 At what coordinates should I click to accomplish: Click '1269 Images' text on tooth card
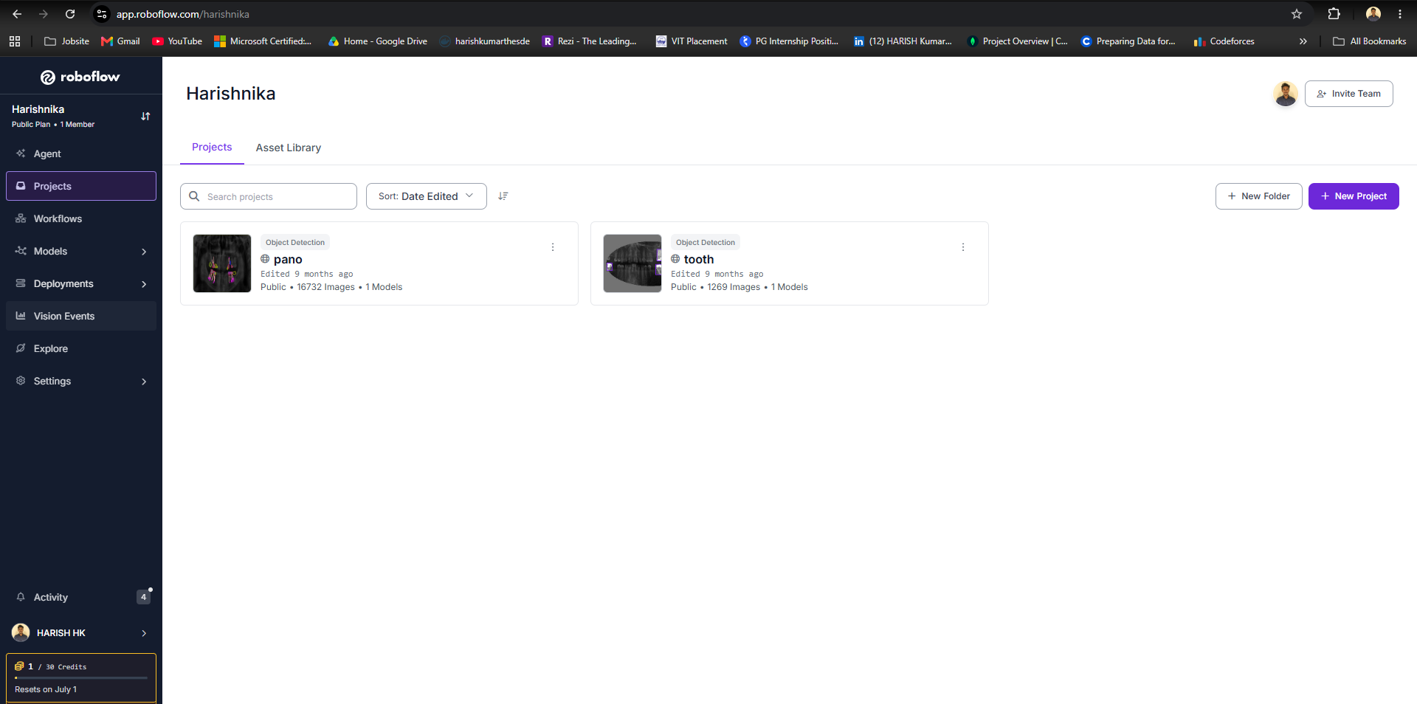click(x=734, y=287)
